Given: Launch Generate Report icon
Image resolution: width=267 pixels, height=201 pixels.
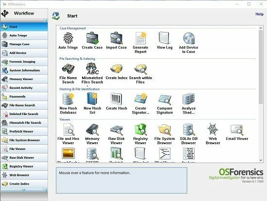Looking at the screenshot, I should click(140, 38).
